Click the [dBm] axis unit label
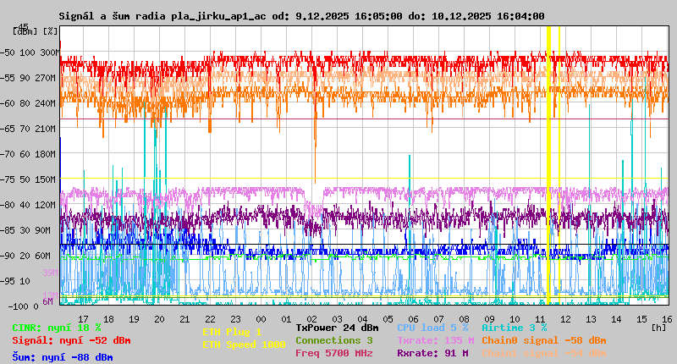 (x=25, y=30)
